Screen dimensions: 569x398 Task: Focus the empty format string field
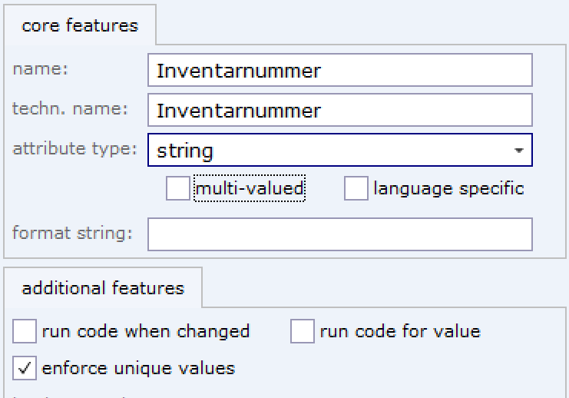pos(340,234)
